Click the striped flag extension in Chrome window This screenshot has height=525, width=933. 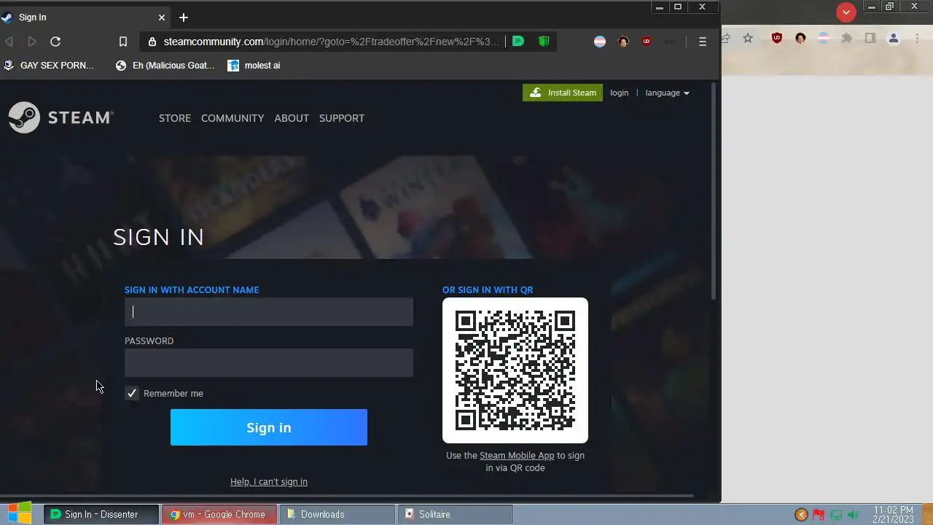[824, 39]
